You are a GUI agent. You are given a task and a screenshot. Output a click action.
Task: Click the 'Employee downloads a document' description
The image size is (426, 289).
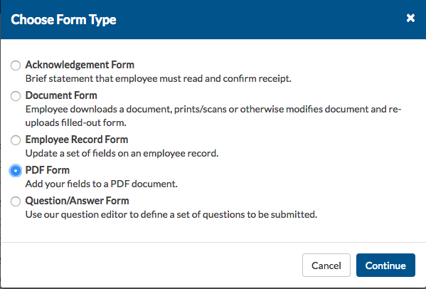pos(213,110)
